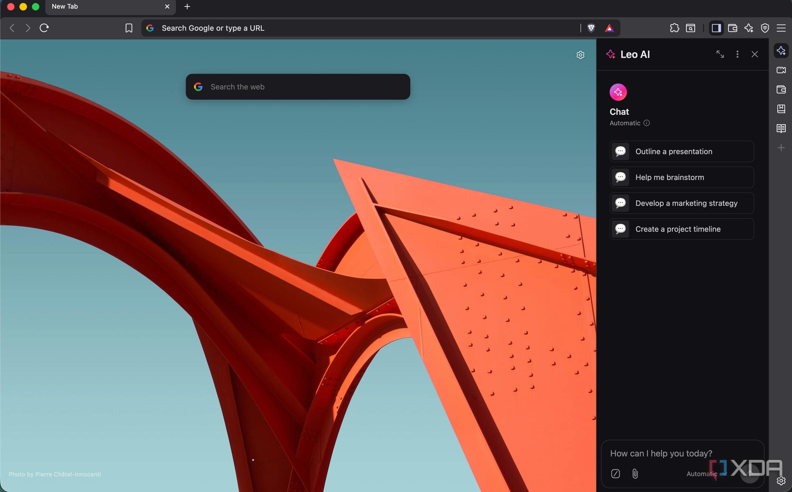
Task: Choose Help me brainstorm suggestion
Action: pyautogui.click(x=682, y=177)
